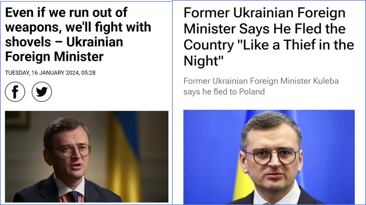Open the 'fight with shovels' headline

tap(78, 35)
